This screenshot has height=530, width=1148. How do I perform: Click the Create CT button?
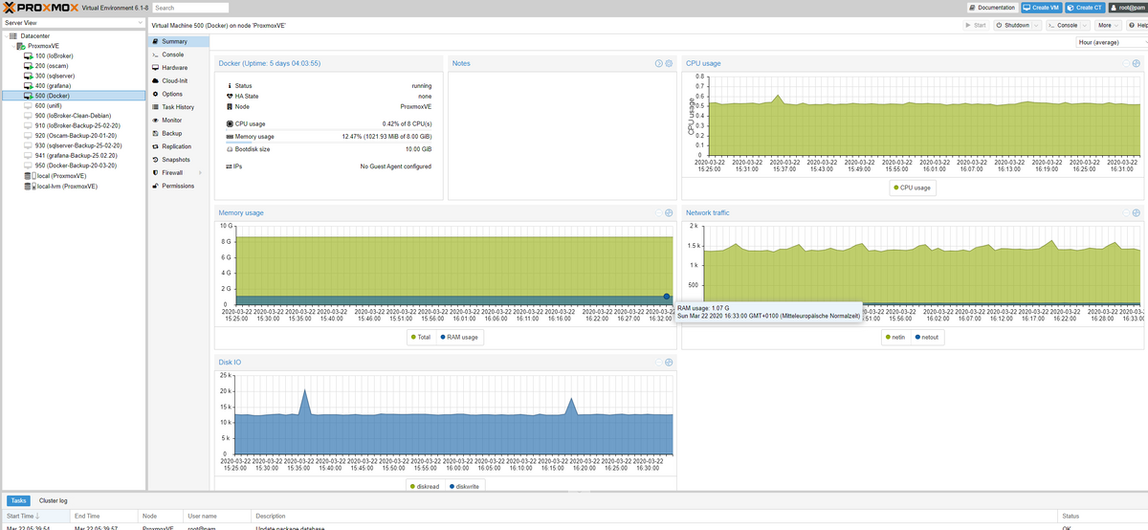pos(1086,7)
